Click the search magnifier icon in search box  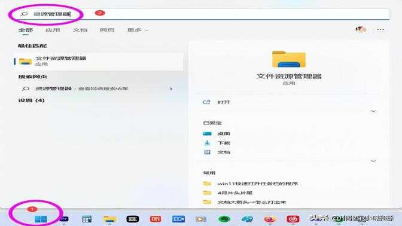[24, 14]
